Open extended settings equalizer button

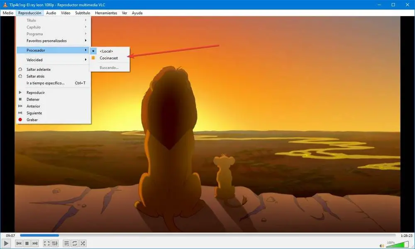55,243
